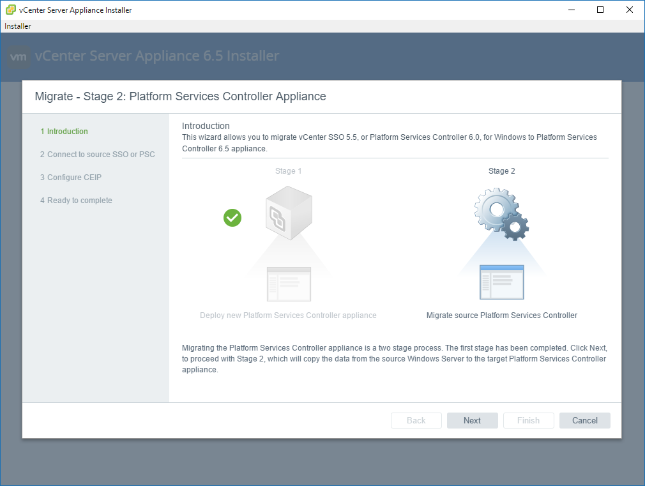Maximize the installer window
Viewport: 645px width, 486px height.
click(x=600, y=10)
